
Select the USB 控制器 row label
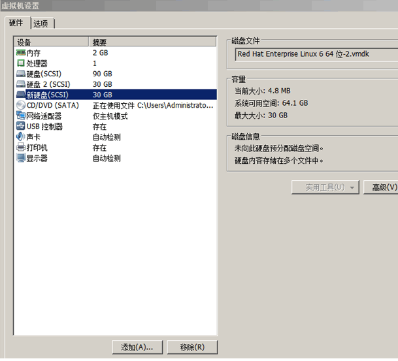[x=44, y=127]
